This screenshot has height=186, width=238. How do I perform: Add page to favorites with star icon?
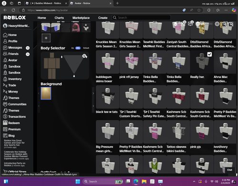pyautogui.click(x=199, y=10)
